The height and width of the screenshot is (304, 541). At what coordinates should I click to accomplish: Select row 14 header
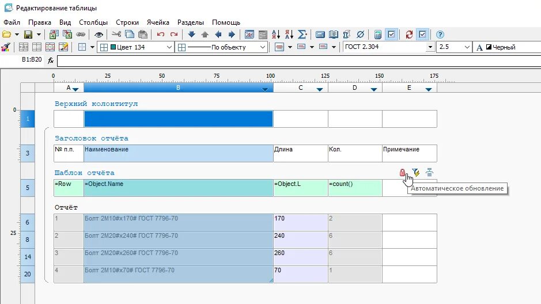pos(28,257)
